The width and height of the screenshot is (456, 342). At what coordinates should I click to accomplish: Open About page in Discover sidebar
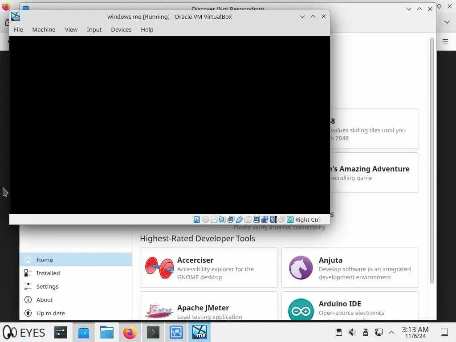point(76,300)
